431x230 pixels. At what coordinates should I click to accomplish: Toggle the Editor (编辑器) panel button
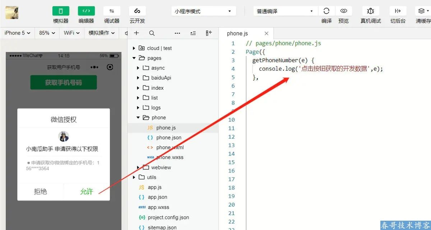pos(86,11)
